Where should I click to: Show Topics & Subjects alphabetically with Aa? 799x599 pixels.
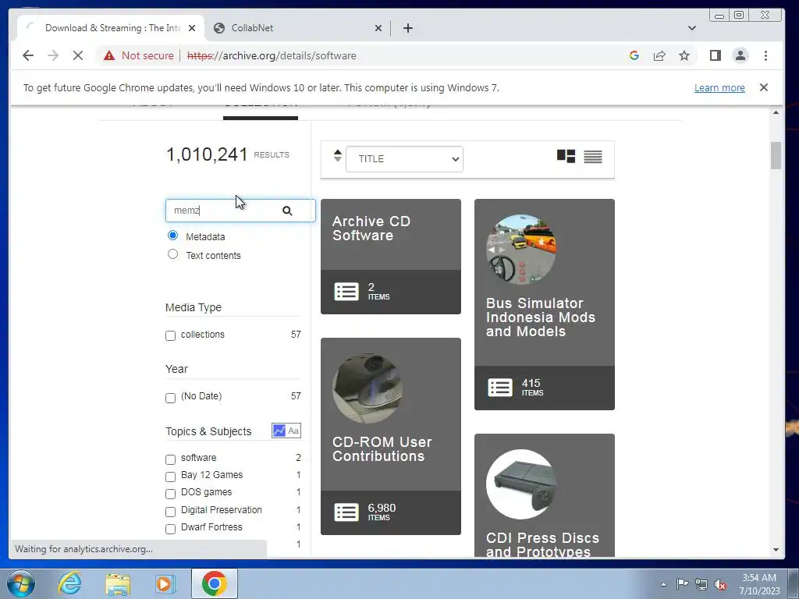click(293, 431)
